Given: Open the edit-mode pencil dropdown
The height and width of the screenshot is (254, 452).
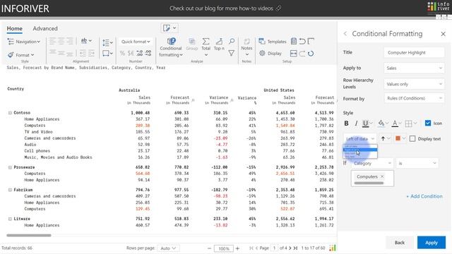Looking at the screenshot, I should pos(169,28).
